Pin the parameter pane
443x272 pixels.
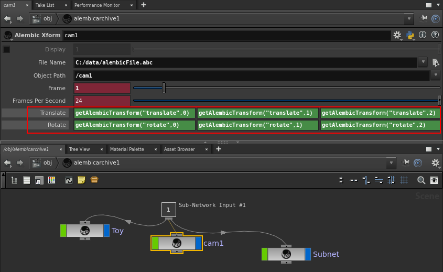pyautogui.click(x=423, y=18)
